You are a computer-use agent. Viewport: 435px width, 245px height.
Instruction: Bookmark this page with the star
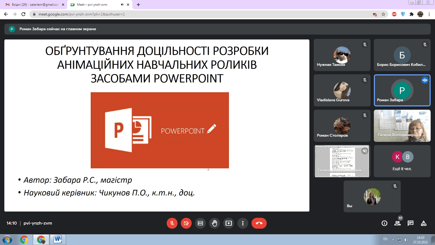pyautogui.click(x=383, y=14)
